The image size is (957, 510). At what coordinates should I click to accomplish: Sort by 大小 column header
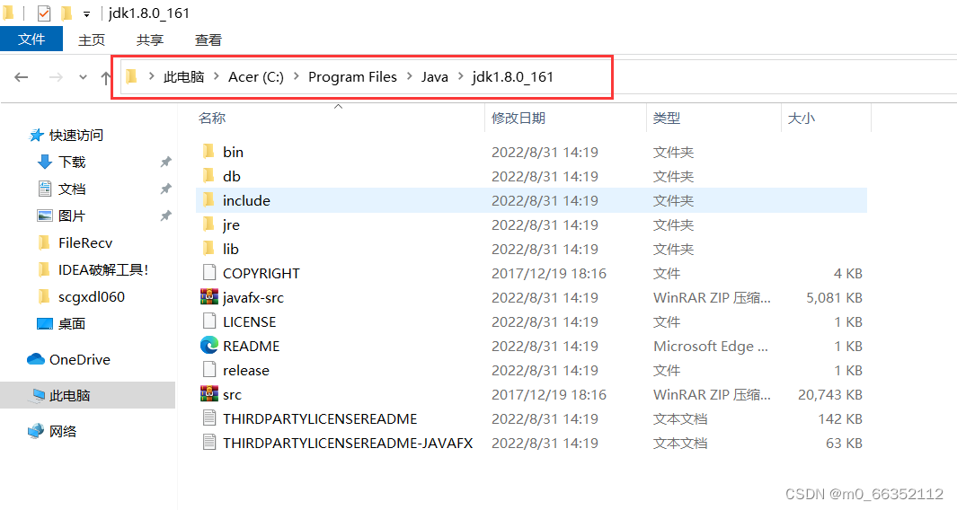[801, 119]
